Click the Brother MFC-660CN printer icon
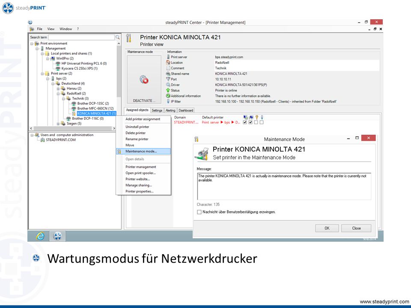The image size is (411, 308). 74,108
